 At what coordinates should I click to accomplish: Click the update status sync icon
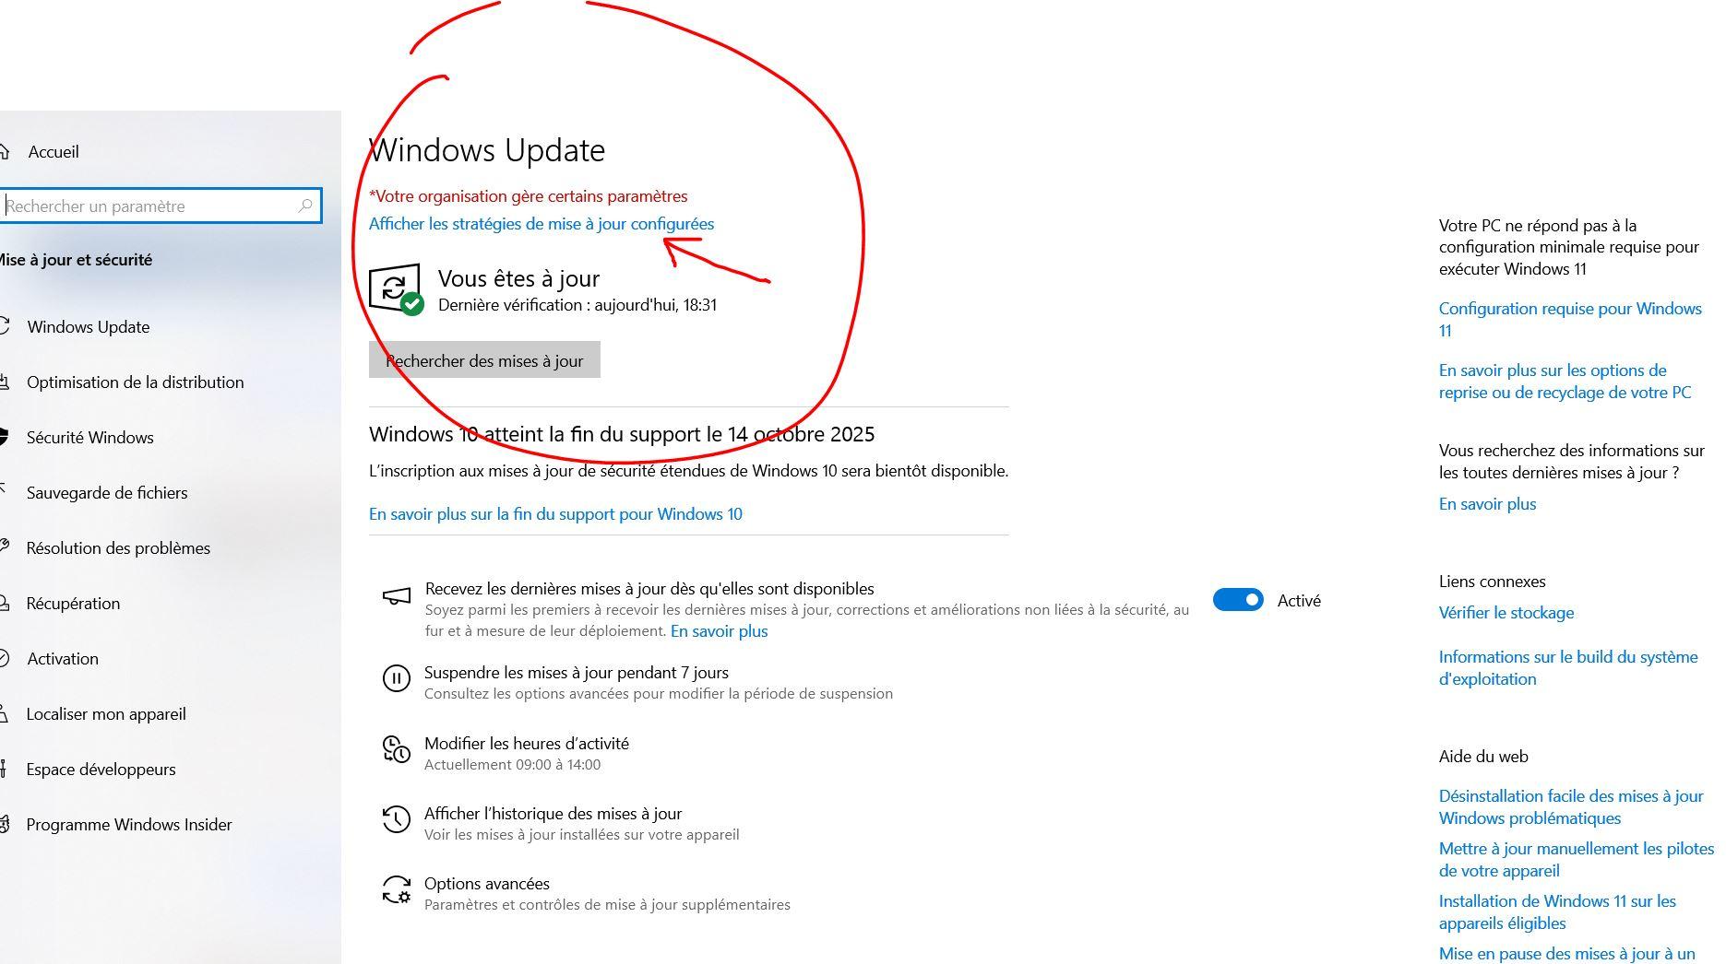tap(396, 289)
